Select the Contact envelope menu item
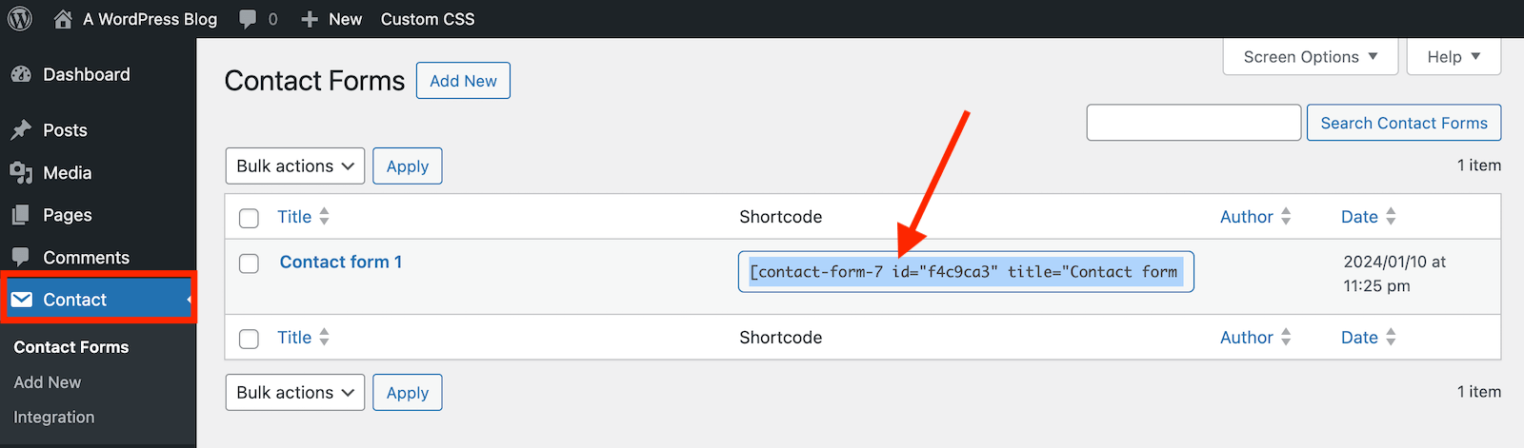The width and height of the screenshot is (1524, 448). pyautogui.click(x=98, y=300)
